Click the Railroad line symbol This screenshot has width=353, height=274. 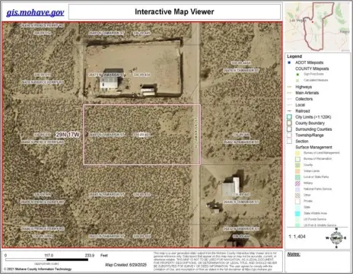point(289,111)
